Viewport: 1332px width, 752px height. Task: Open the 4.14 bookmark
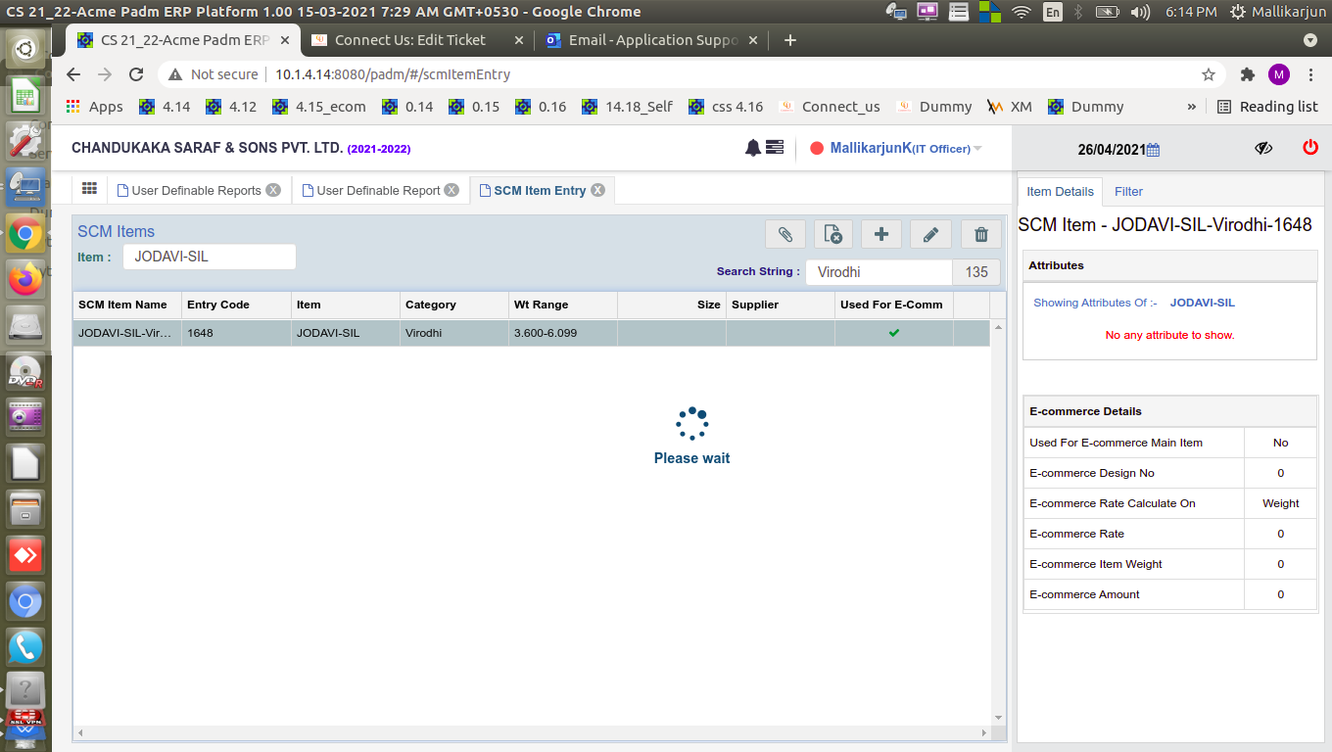(x=165, y=107)
